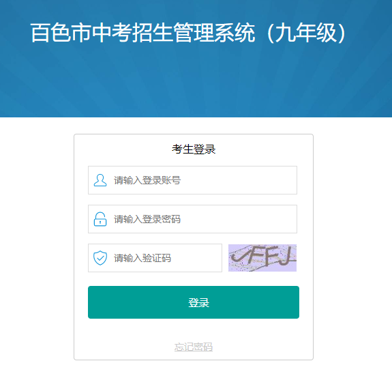Click empty area right of password placeholder

pyautogui.click(x=237, y=219)
